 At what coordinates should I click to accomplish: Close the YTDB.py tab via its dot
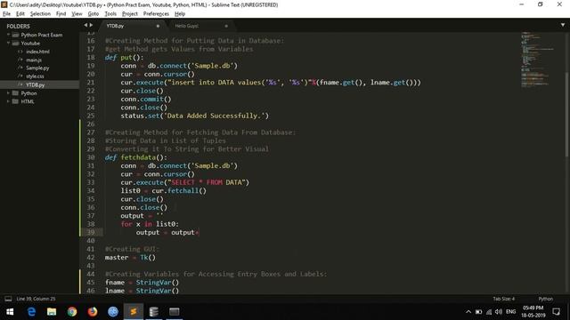158,26
